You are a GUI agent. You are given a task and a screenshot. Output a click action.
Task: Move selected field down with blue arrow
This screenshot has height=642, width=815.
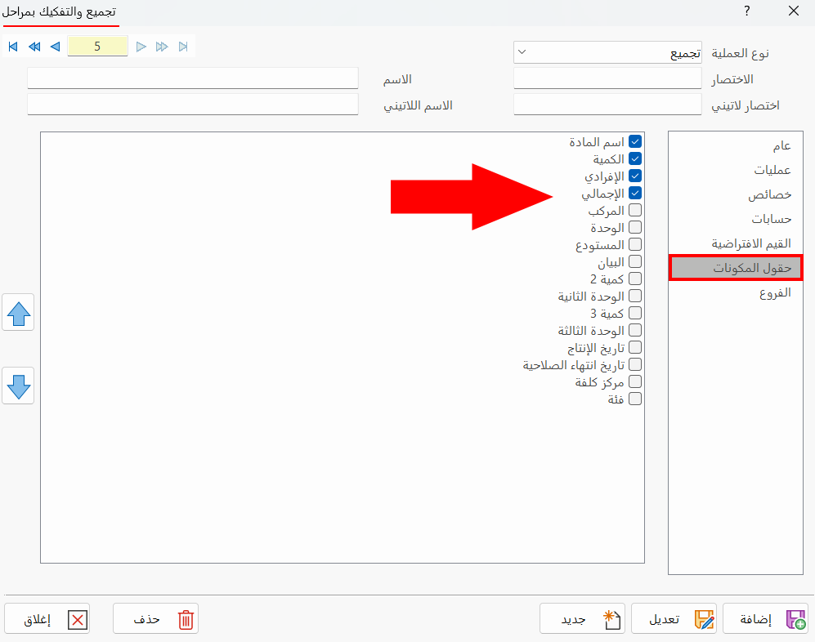pyautogui.click(x=18, y=386)
